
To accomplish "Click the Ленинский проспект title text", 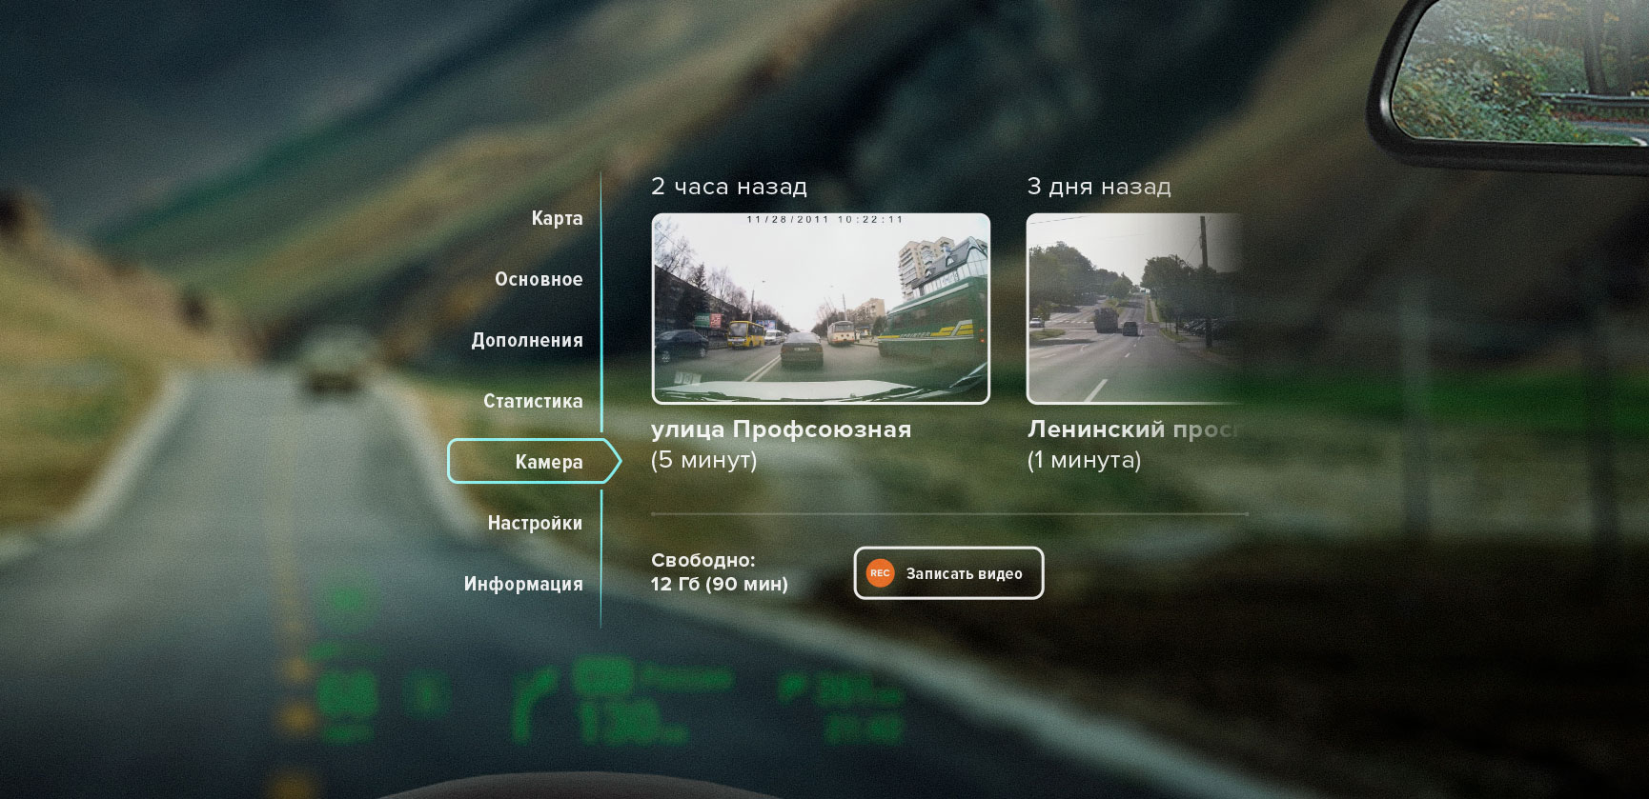I will point(1132,429).
